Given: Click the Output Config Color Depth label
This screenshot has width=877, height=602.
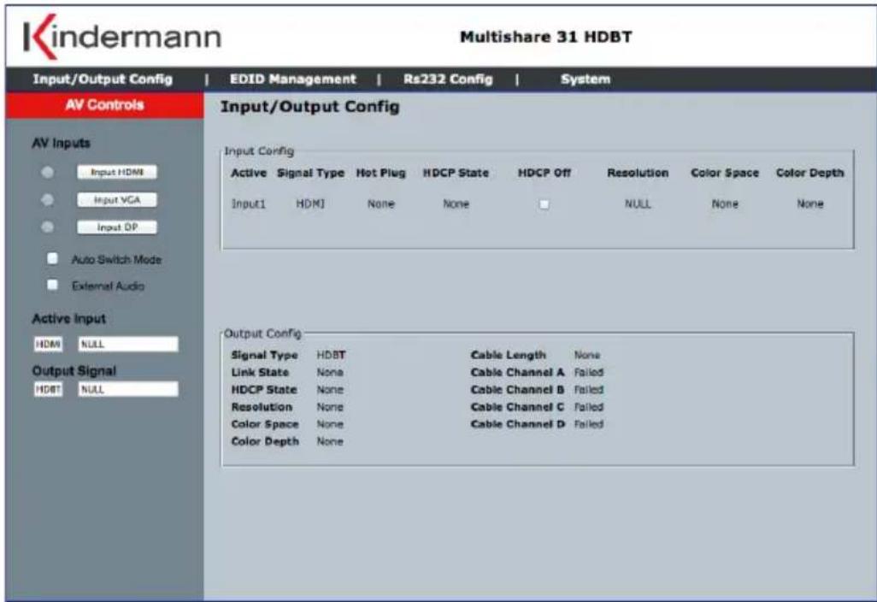Looking at the screenshot, I should [x=265, y=442].
